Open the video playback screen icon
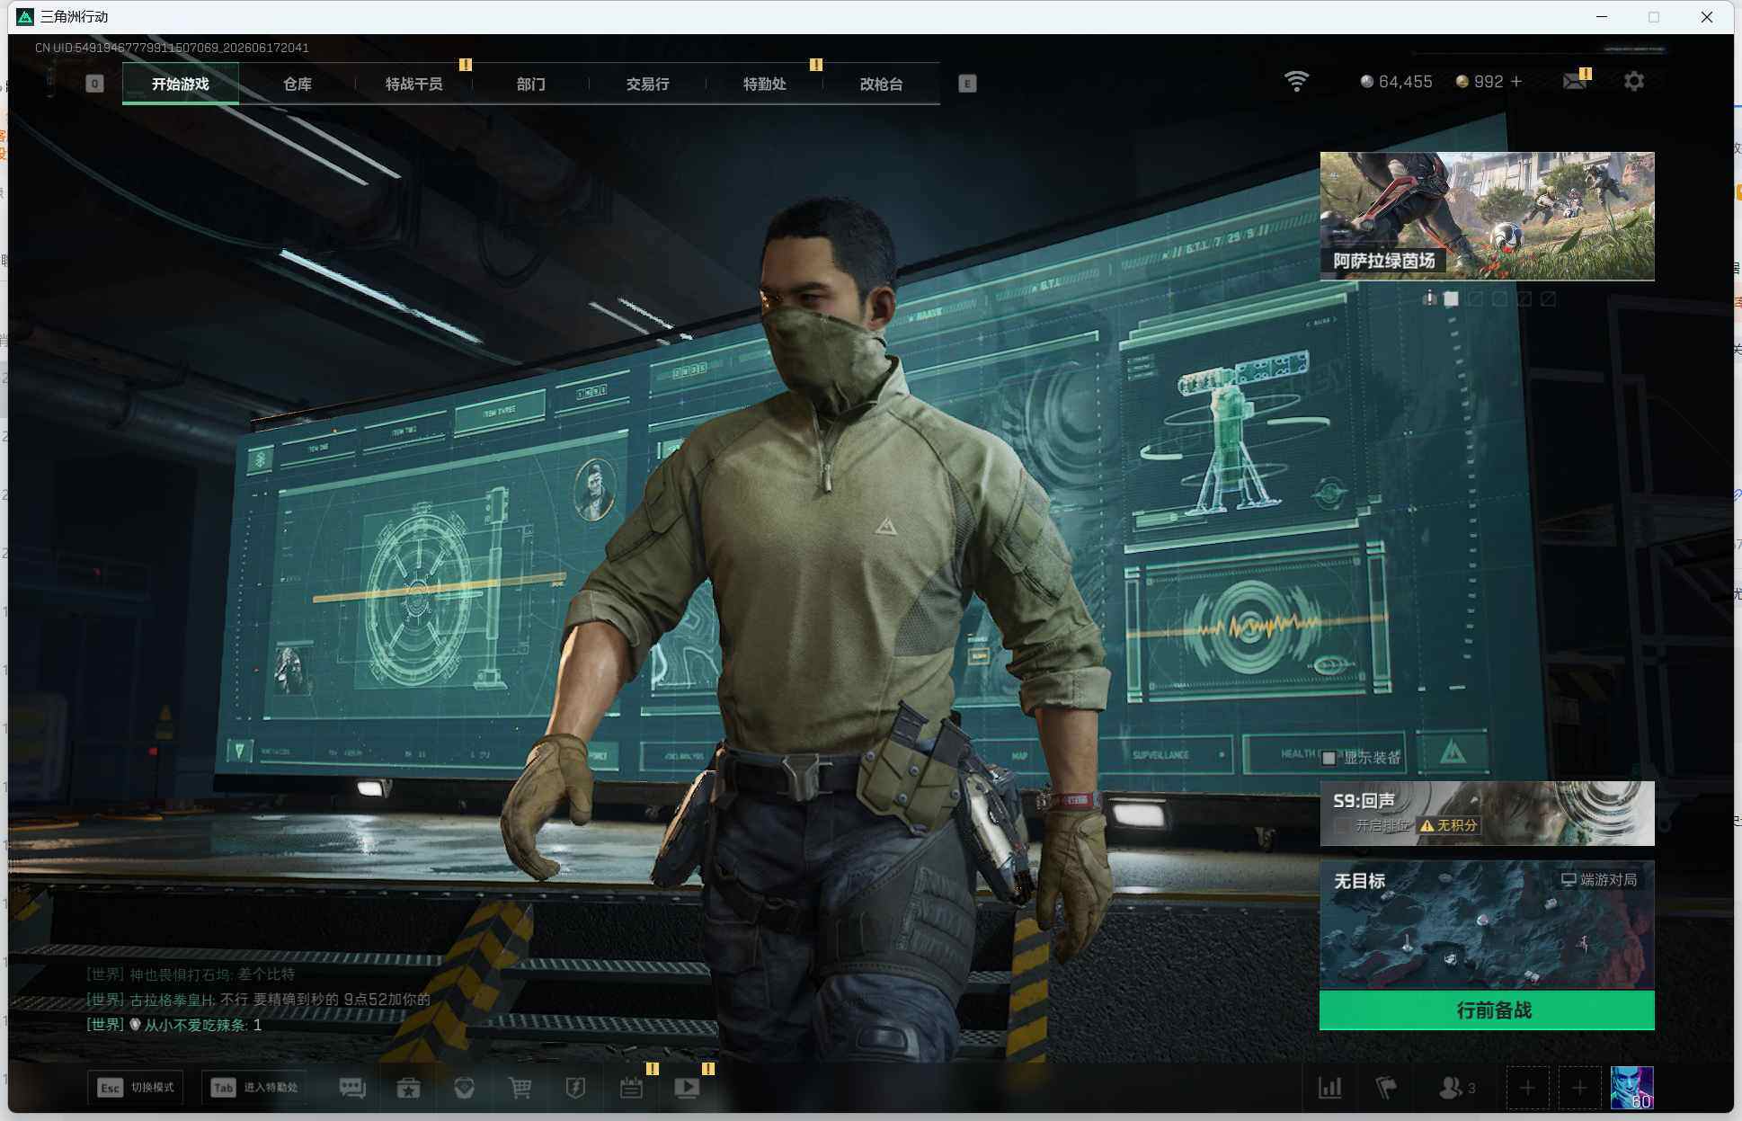 687,1088
